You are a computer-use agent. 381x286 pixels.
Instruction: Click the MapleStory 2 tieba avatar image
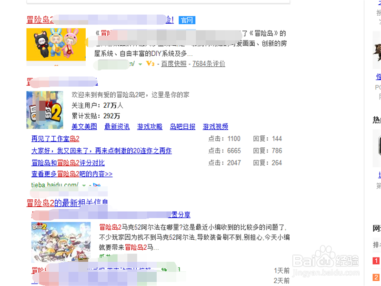pos(45,110)
